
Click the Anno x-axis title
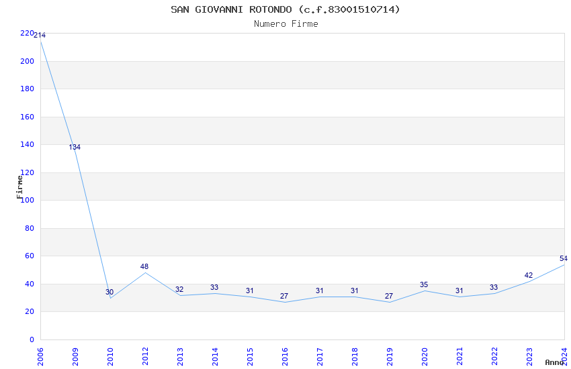tap(554, 362)
